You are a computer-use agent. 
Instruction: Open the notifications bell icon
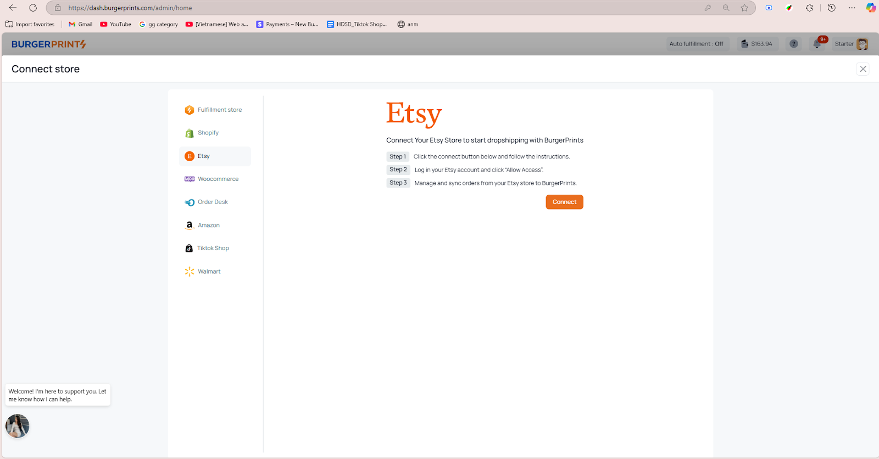(x=817, y=44)
